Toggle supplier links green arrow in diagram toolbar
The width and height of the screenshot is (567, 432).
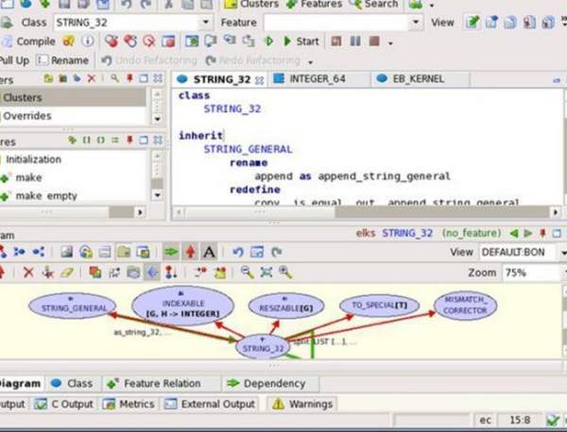point(171,252)
